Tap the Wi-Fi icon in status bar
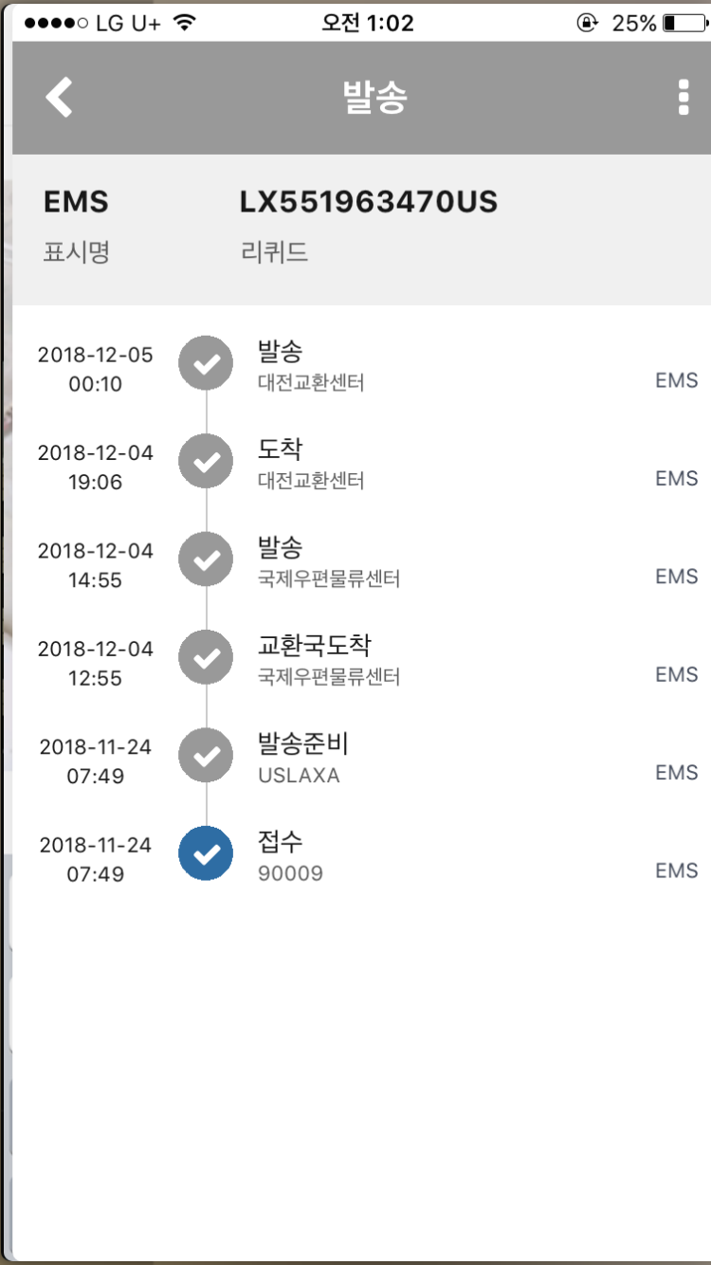 (185, 23)
